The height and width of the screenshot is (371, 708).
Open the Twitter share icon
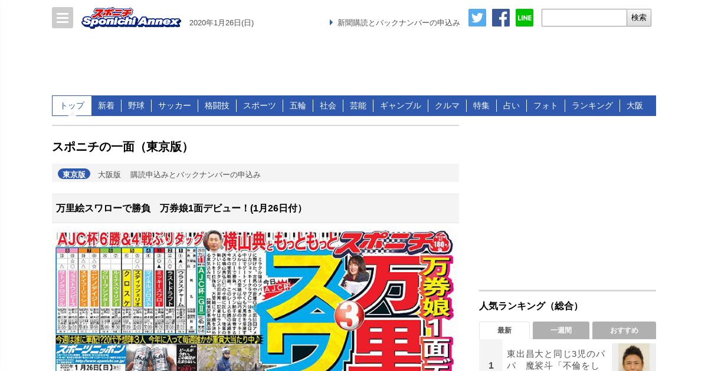[x=477, y=18]
